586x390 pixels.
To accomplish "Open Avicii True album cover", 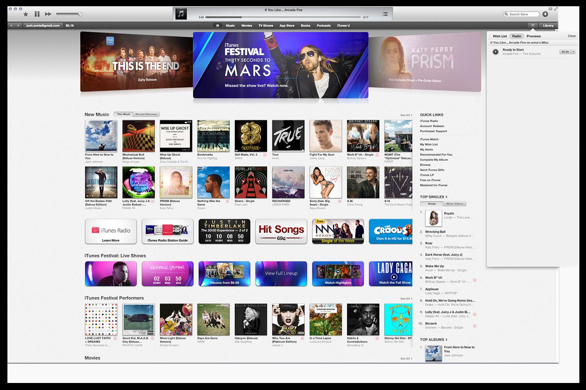I will click(x=288, y=136).
